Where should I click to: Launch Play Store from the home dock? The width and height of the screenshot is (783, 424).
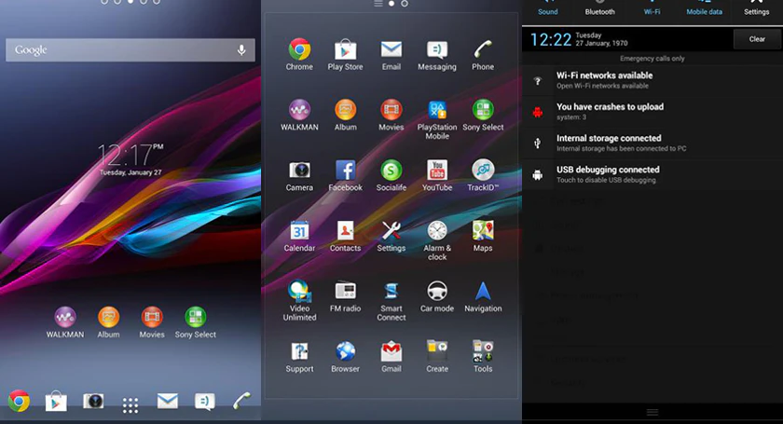click(x=56, y=401)
